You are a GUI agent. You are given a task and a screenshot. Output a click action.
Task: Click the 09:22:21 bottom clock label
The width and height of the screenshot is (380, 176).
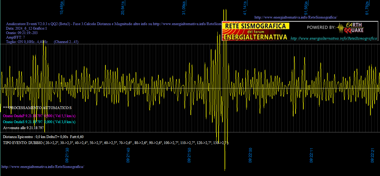click(373, 155)
